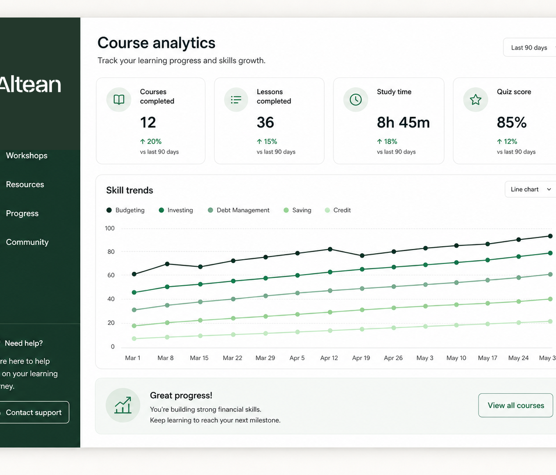556x475 pixels.
Task: Click the list icon on Lessons completed card
Action: pyautogui.click(x=236, y=100)
